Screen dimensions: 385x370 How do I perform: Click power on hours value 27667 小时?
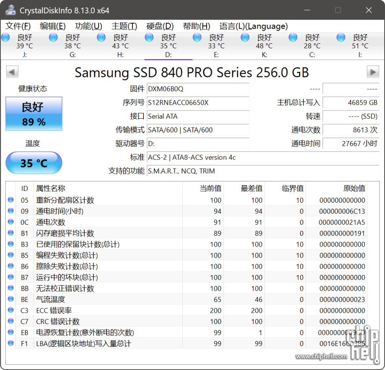tap(351, 144)
